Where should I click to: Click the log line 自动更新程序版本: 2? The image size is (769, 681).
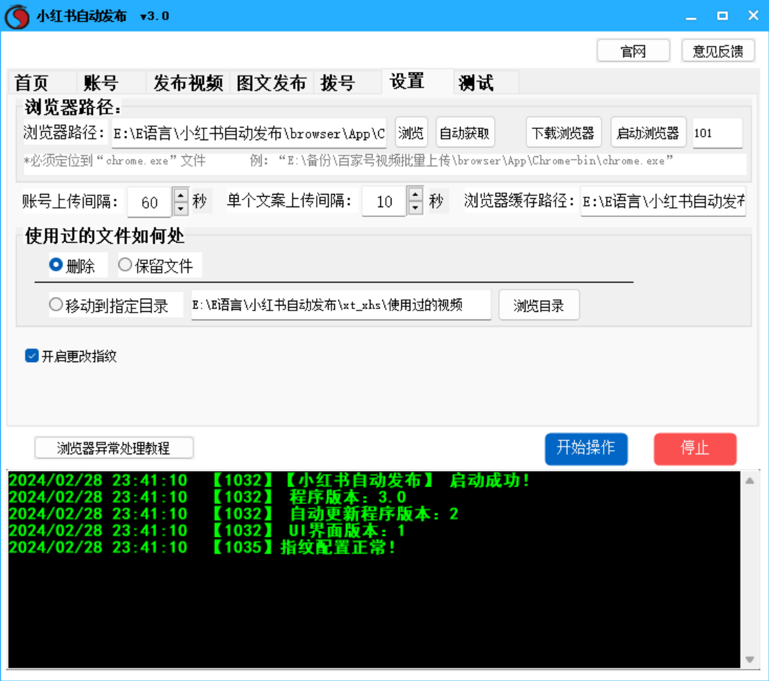coord(234,514)
